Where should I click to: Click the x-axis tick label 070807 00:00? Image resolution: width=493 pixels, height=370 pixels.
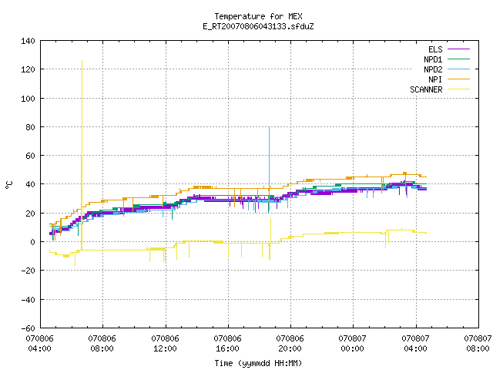pyautogui.click(x=353, y=344)
